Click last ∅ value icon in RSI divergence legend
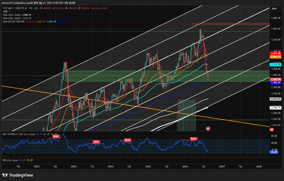The height and width of the screenshot is (181, 284). coord(56,134)
